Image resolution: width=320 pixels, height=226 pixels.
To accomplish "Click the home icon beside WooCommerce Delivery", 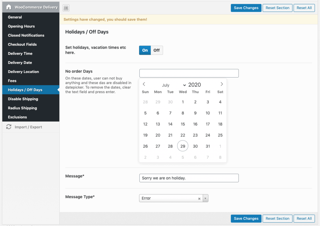I will [9, 7].
